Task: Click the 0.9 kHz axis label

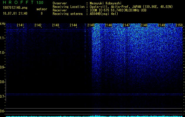Action: [2, 67]
